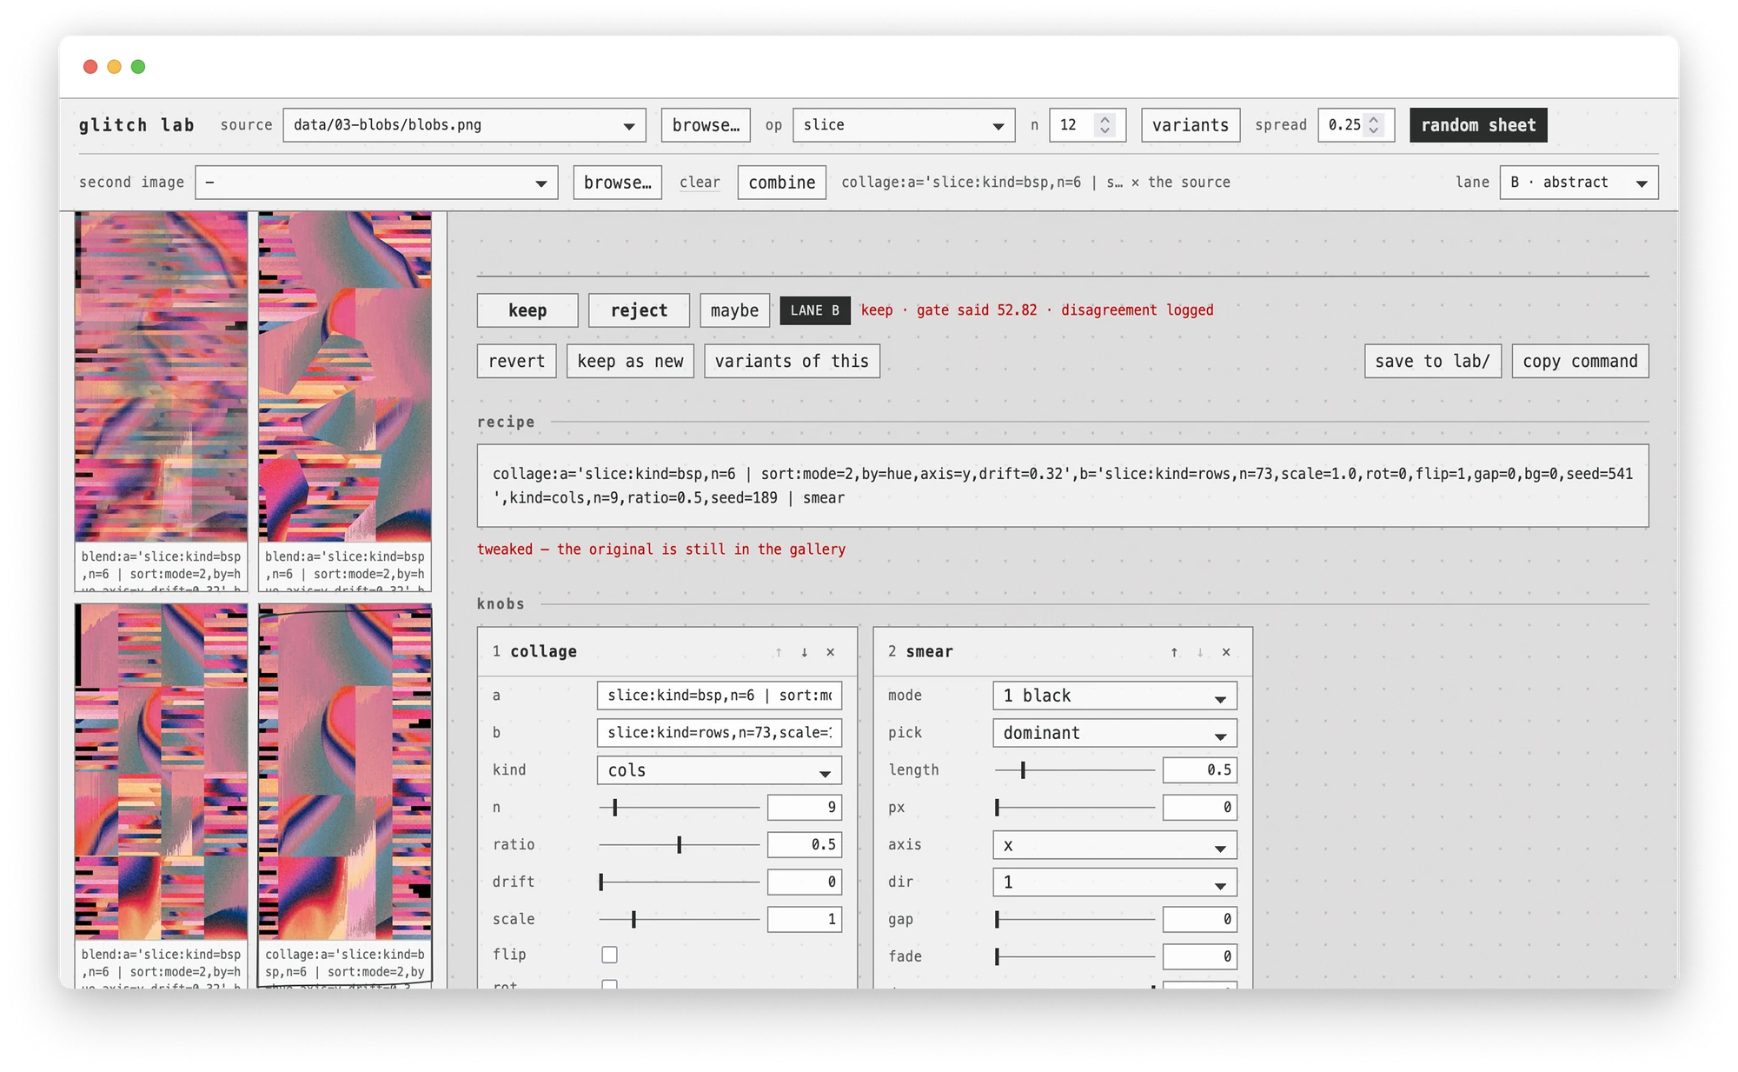Move collage step down arrow
This screenshot has height=1072, width=1738.
point(805,652)
